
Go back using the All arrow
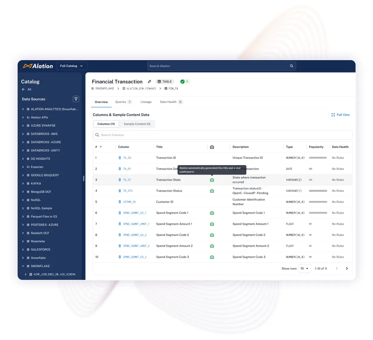tap(23, 89)
